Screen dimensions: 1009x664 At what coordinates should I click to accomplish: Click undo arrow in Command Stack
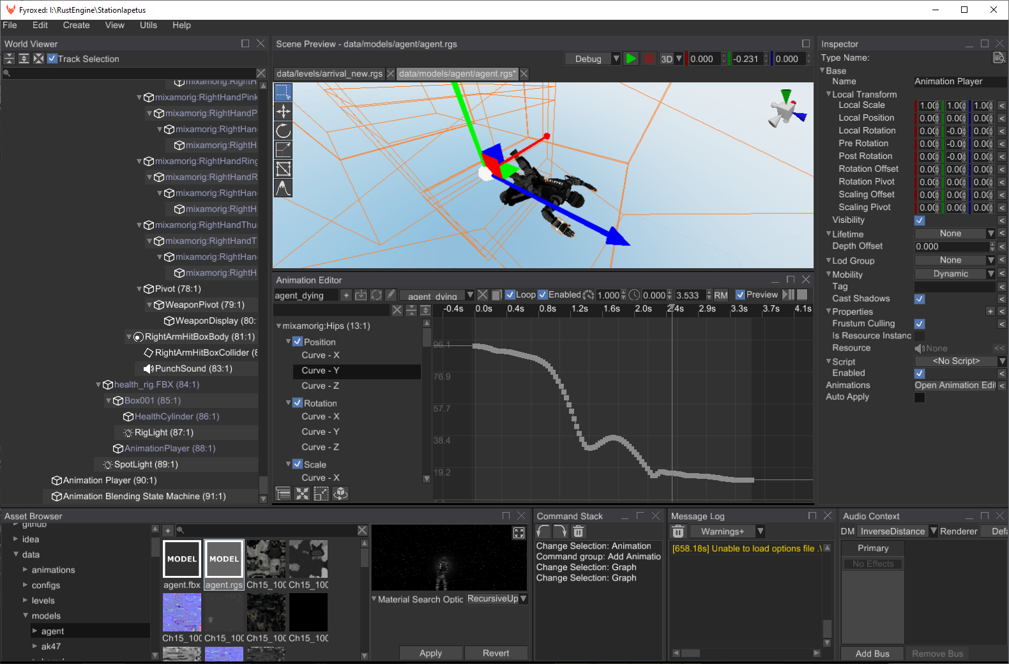[x=543, y=531]
